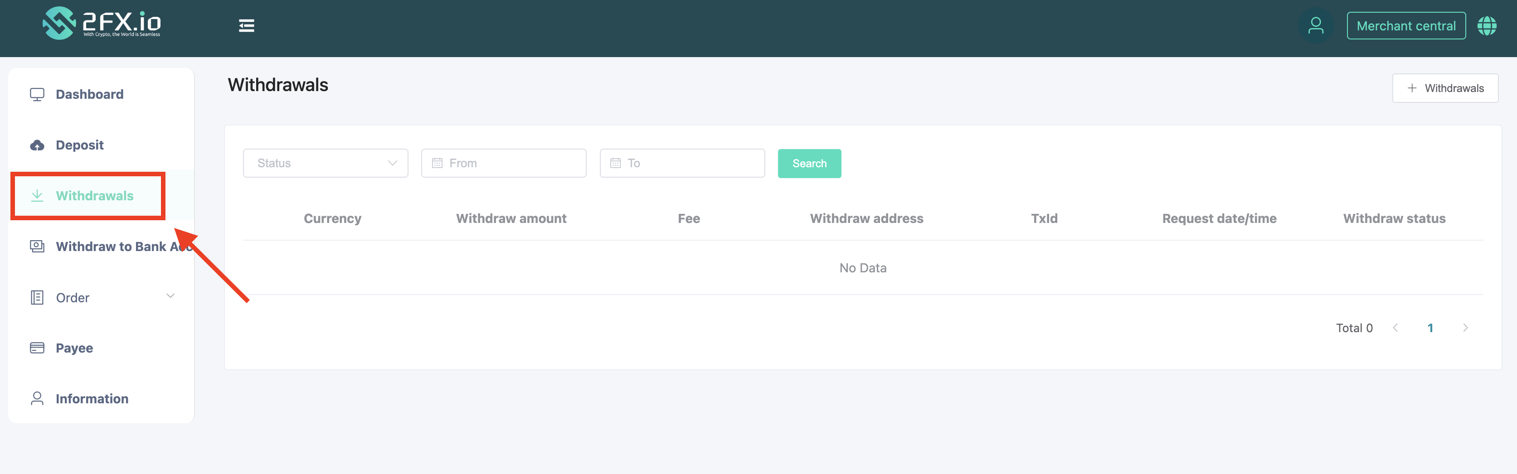Click the calendar icon in To field
The height and width of the screenshot is (474, 1517).
pos(615,163)
